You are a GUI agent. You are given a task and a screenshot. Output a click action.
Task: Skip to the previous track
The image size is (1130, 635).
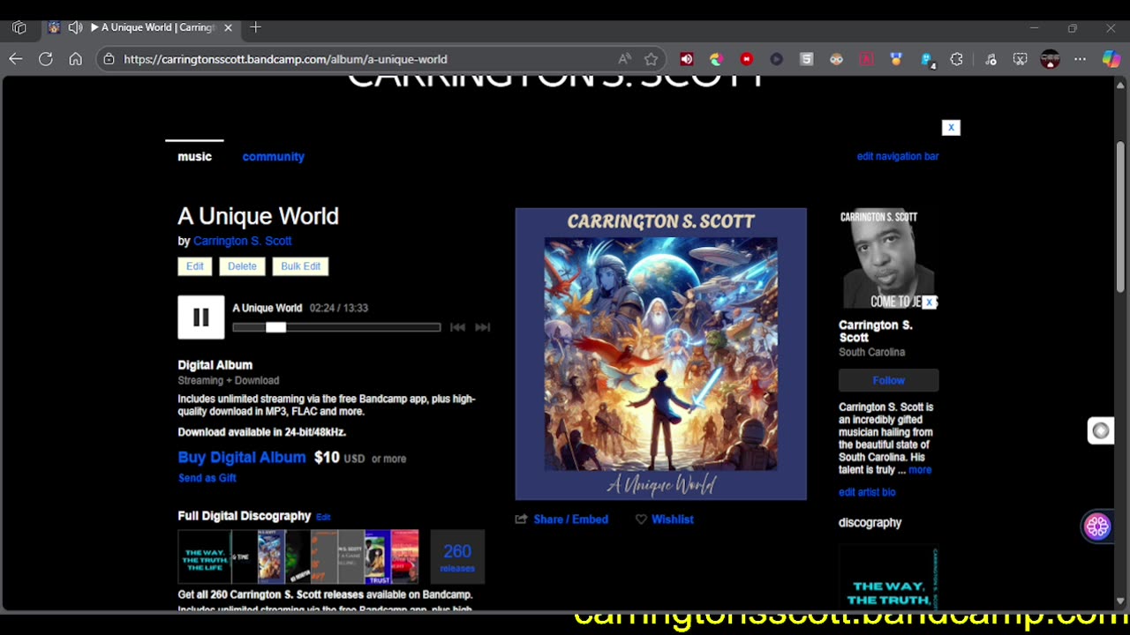pos(457,327)
